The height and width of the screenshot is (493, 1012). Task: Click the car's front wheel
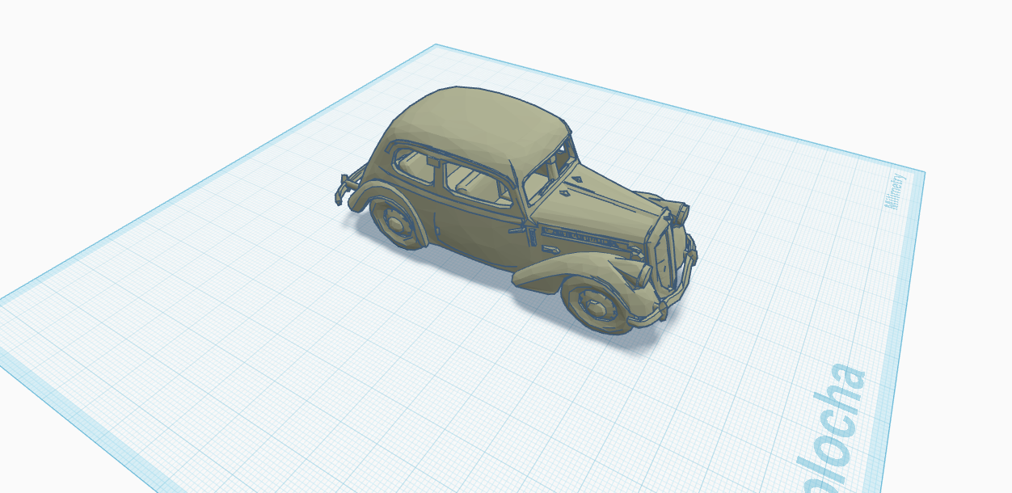(x=597, y=305)
